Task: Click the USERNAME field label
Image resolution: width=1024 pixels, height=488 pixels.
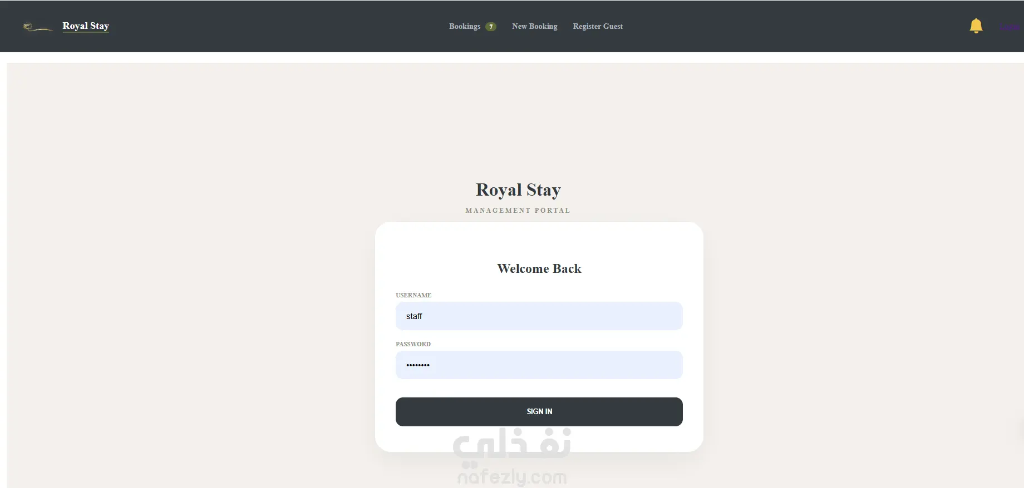Action: pos(413,295)
